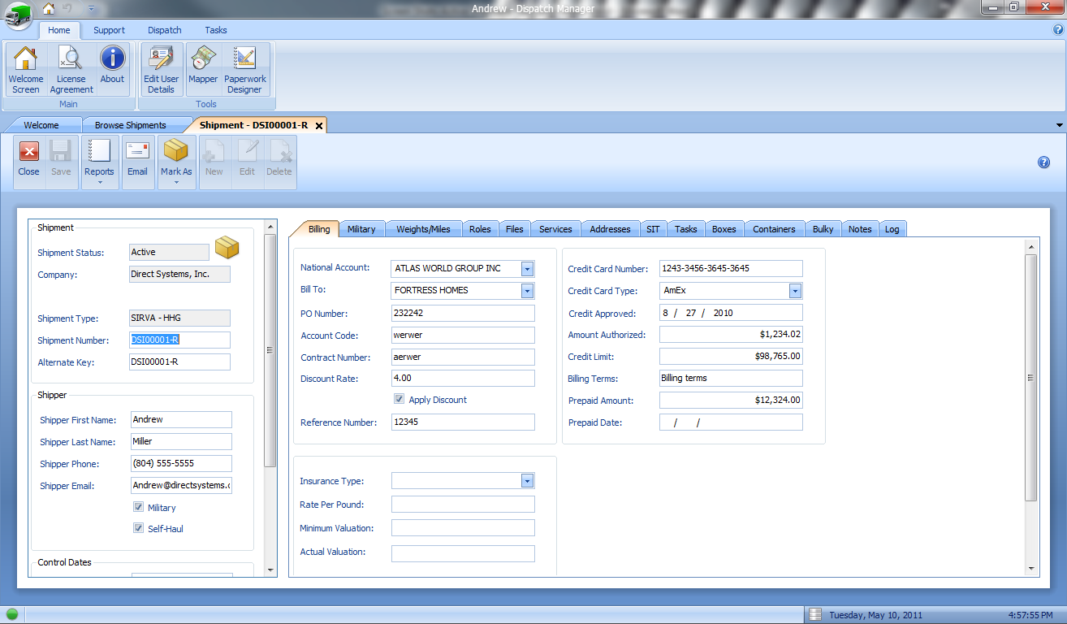Expand the Insurance Type dropdown
This screenshot has width=1067, height=624.
tap(527, 481)
